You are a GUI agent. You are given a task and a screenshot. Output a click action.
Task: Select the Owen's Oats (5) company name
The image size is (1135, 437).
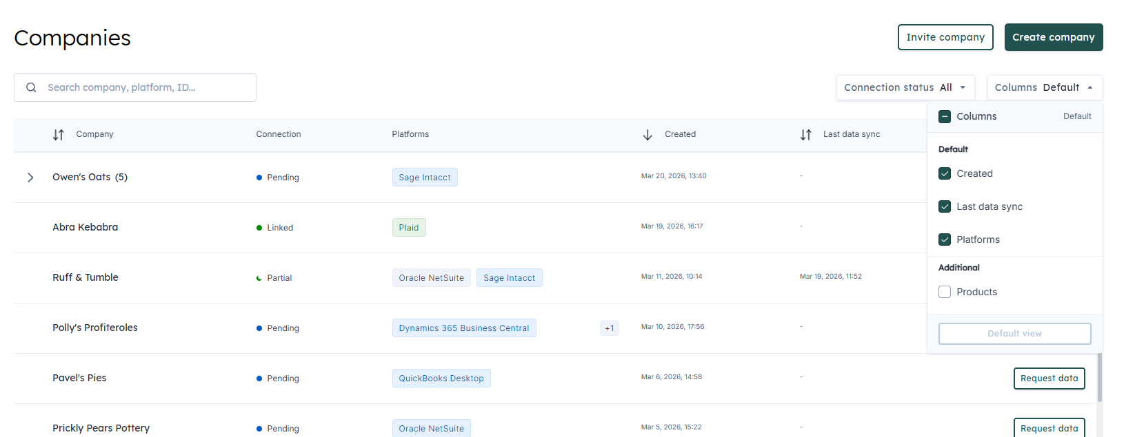[x=90, y=177]
